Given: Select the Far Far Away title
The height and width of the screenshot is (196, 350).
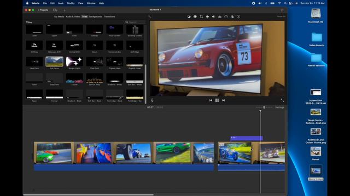Looking at the screenshot, I should 95,78.
